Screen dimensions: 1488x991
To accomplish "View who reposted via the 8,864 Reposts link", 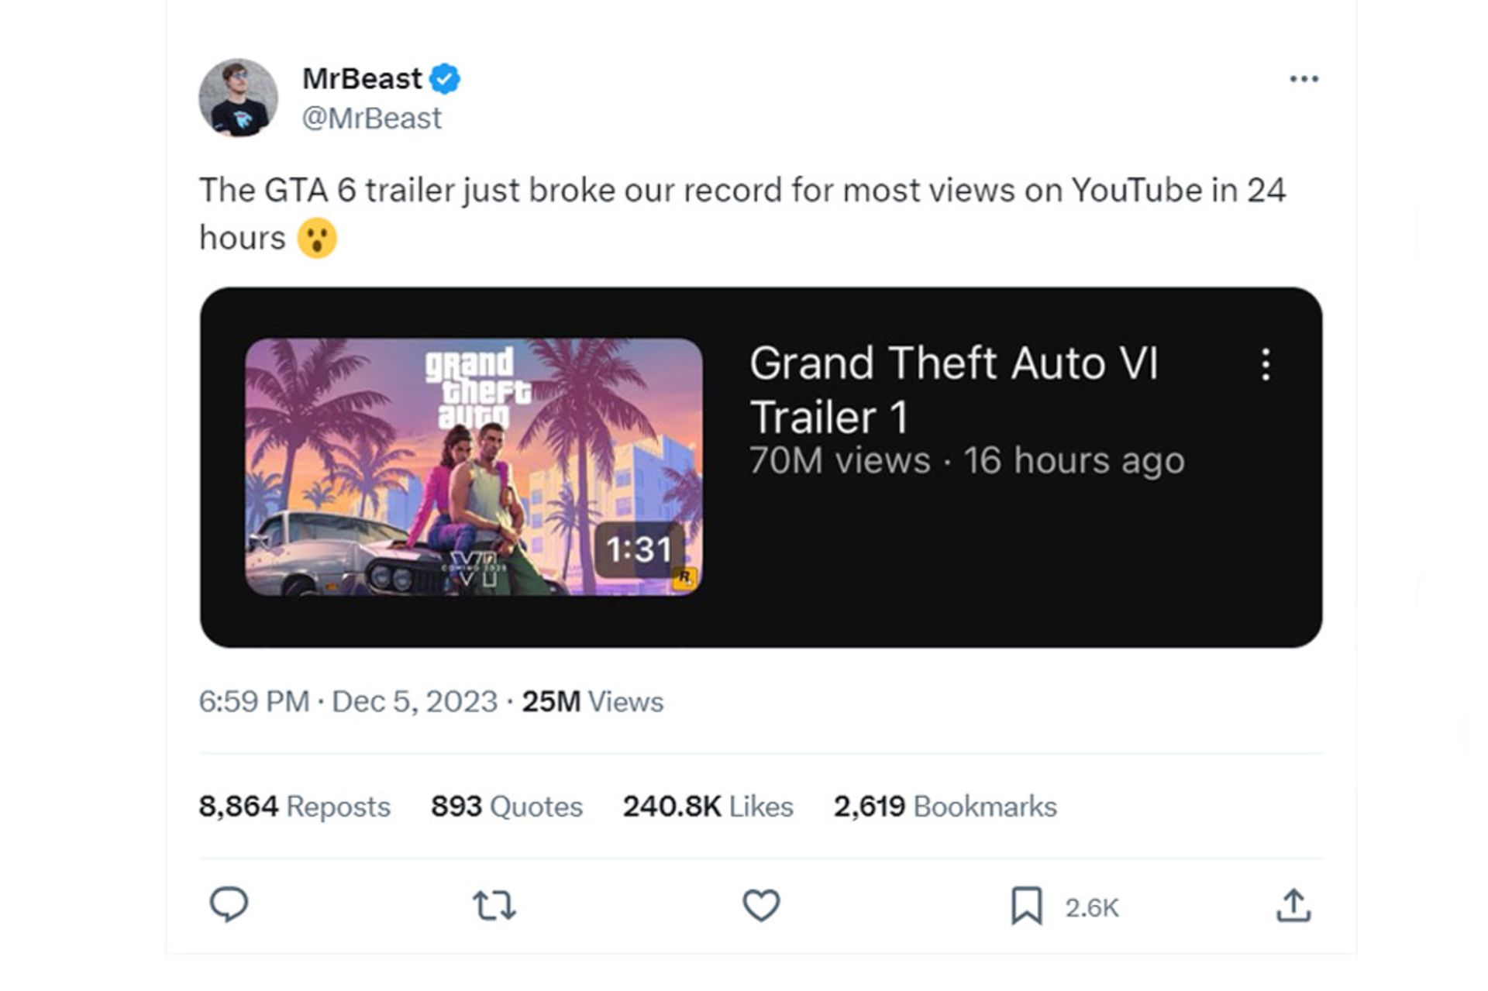I will [292, 806].
